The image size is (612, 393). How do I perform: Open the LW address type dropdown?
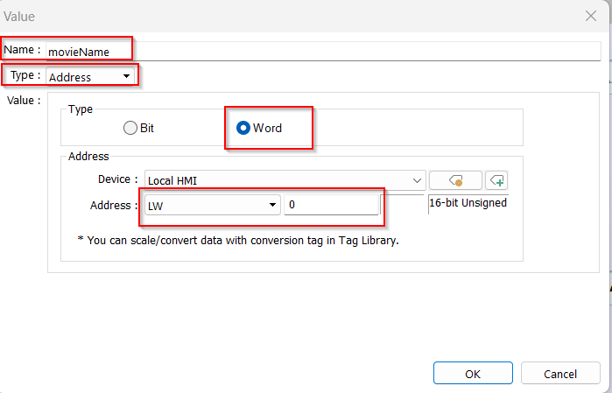(x=212, y=205)
